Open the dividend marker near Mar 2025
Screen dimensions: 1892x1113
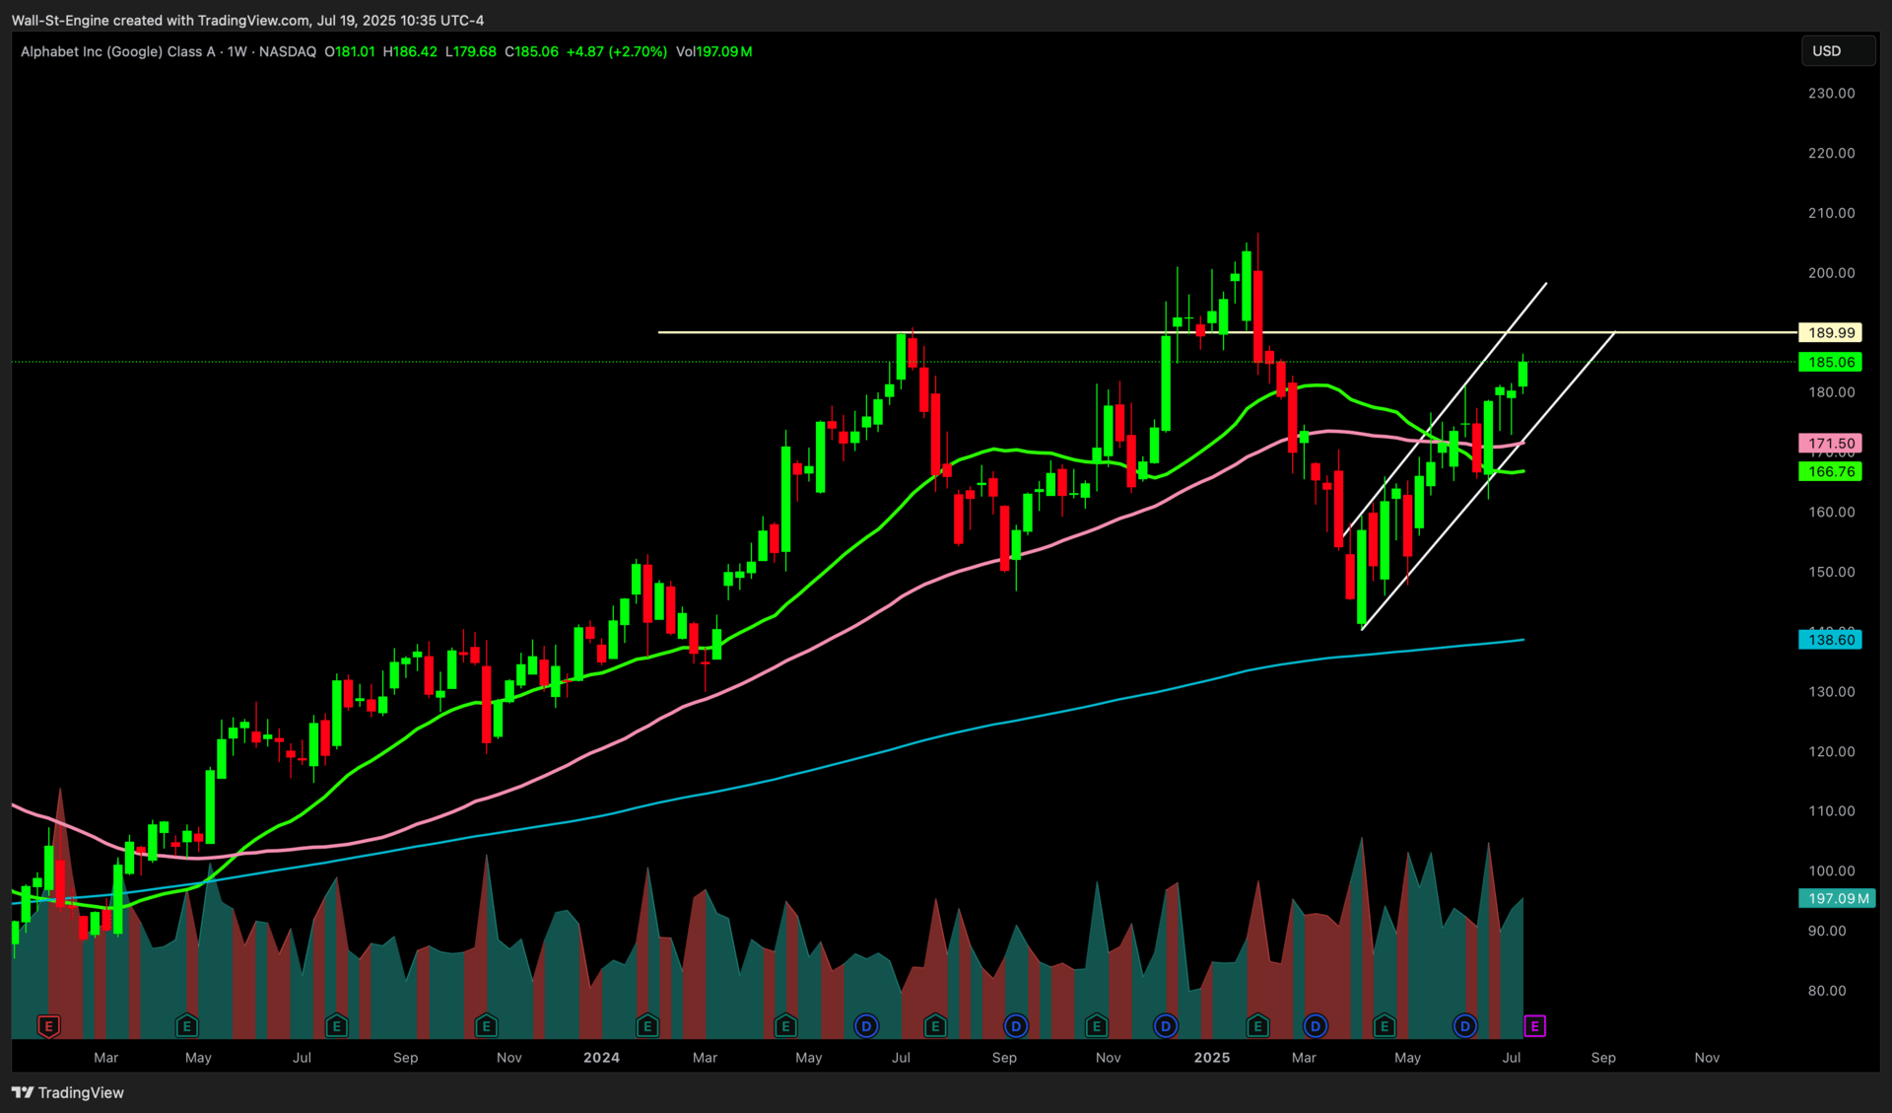[x=1315, y=1026]
